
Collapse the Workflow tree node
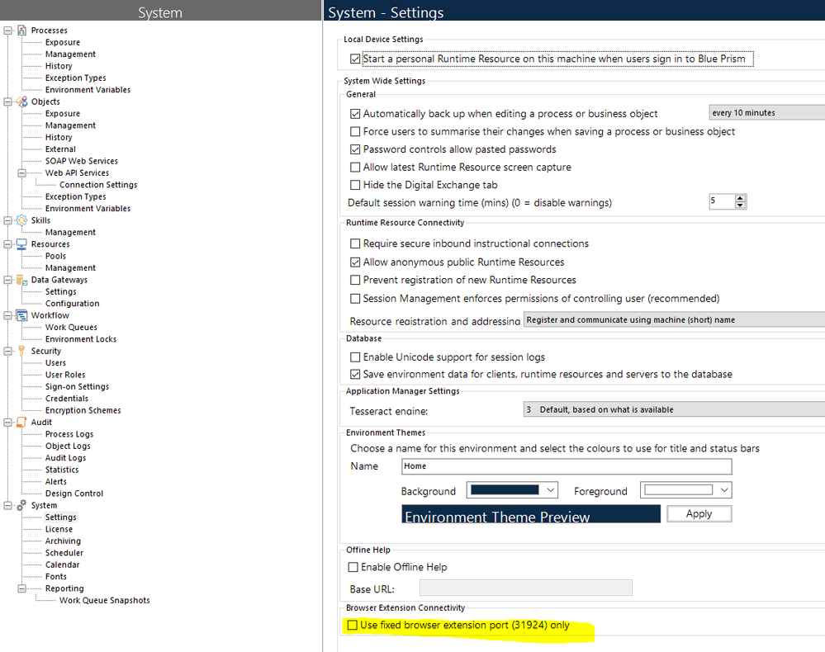(x=7, y=315)
